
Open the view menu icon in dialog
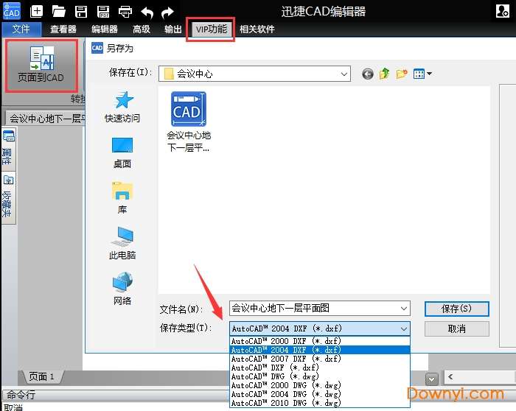[x=422, y=74]
